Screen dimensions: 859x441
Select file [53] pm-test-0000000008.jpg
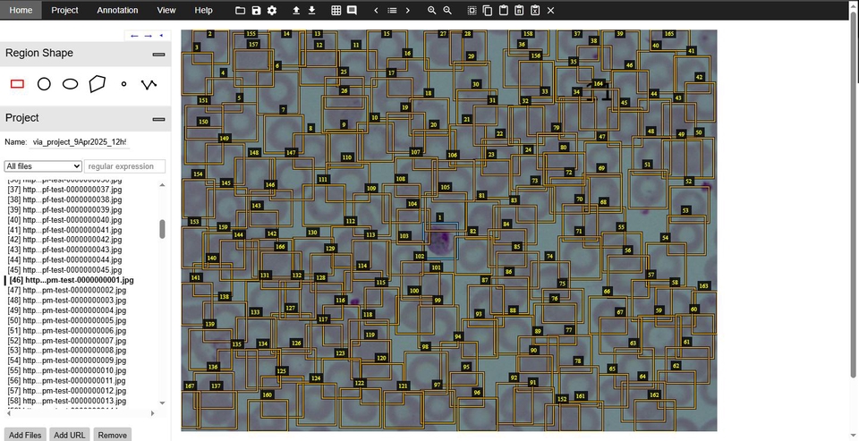click(67, 351)
